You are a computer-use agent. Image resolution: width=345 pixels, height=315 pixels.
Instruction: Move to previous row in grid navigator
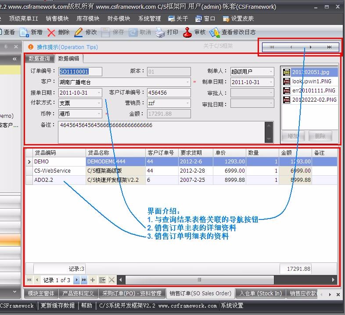(x=37, y=280)
